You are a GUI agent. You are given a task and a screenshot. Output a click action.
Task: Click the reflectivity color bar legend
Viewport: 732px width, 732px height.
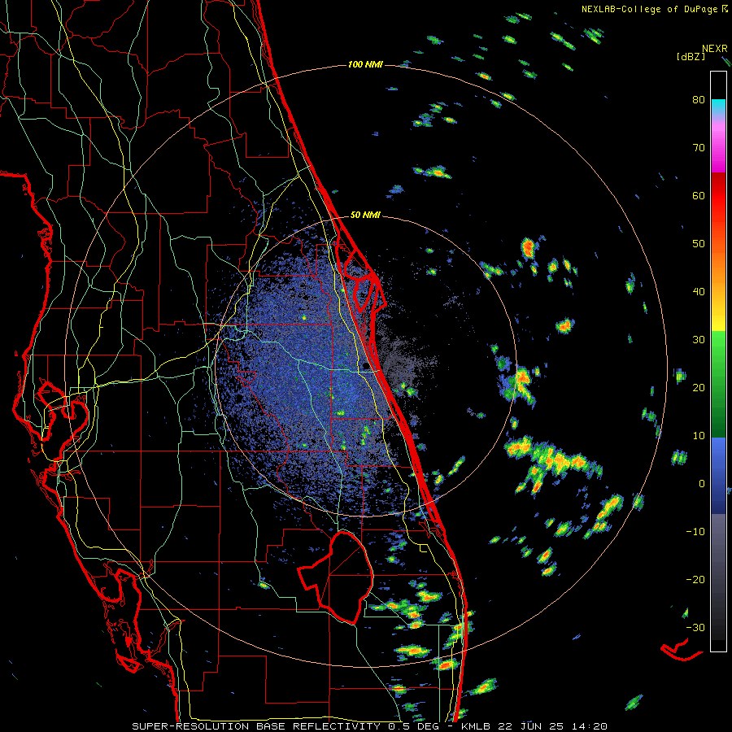[718, 361]
